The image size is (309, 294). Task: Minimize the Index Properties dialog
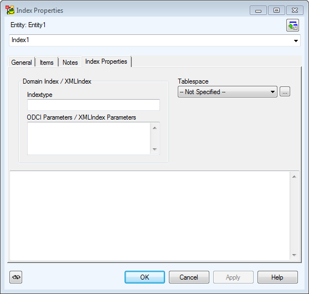(258, 11)
